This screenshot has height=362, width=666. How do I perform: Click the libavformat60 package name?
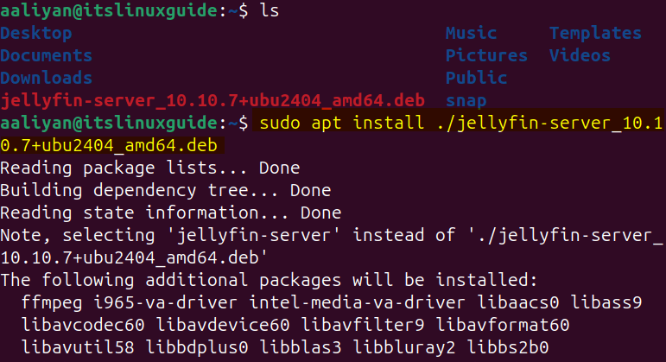click(x=503, y=325)
